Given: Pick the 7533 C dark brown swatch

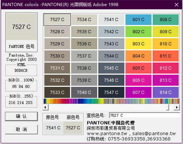Looking at the screenshot, I should tap(57, 92).
